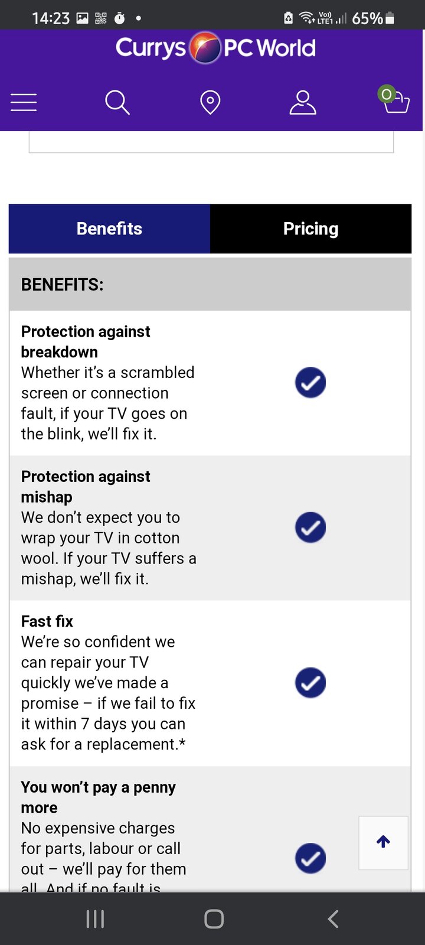Tap the Android home button

pyautogui.click(x=214, y=918)
